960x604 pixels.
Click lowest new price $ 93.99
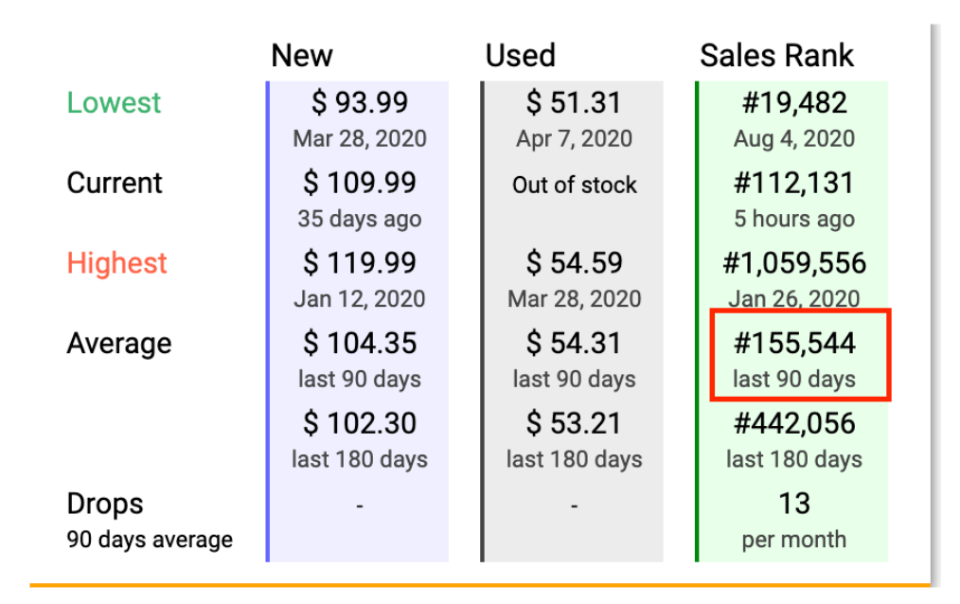click(x=360, y=102)
